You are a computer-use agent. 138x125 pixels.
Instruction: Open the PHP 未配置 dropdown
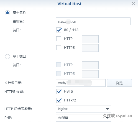point(83,118)
